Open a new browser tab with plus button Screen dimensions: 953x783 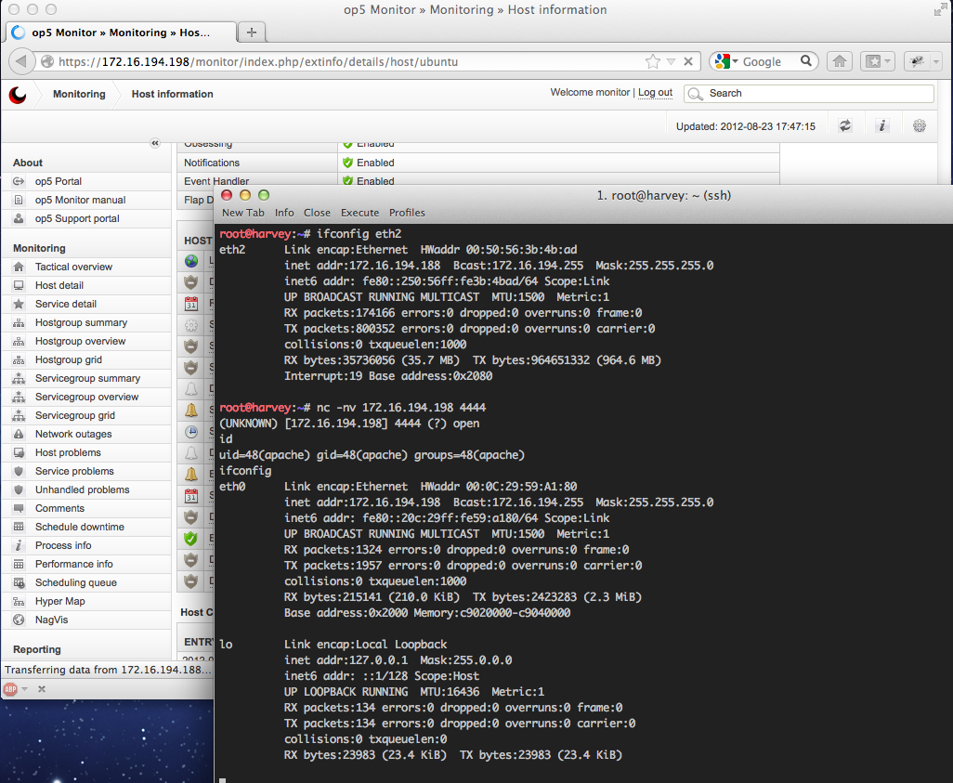[x=252, y=33]
